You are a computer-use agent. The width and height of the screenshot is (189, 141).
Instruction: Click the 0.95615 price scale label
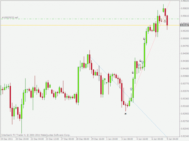coord(185,16)
